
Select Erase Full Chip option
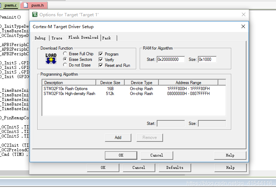(78, 53)
